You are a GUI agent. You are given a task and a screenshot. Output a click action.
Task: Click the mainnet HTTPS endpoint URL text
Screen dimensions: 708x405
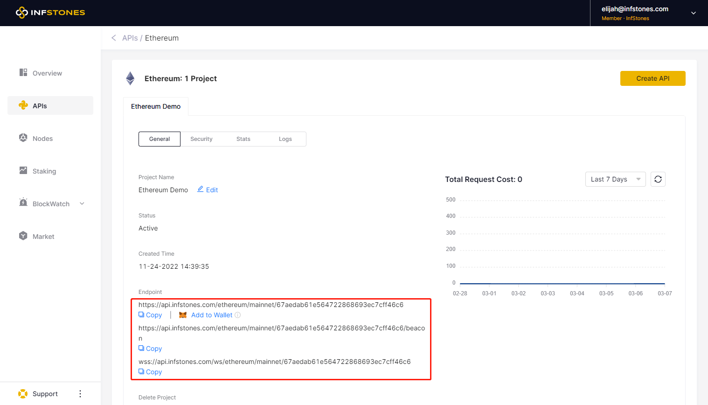(271, 305)
